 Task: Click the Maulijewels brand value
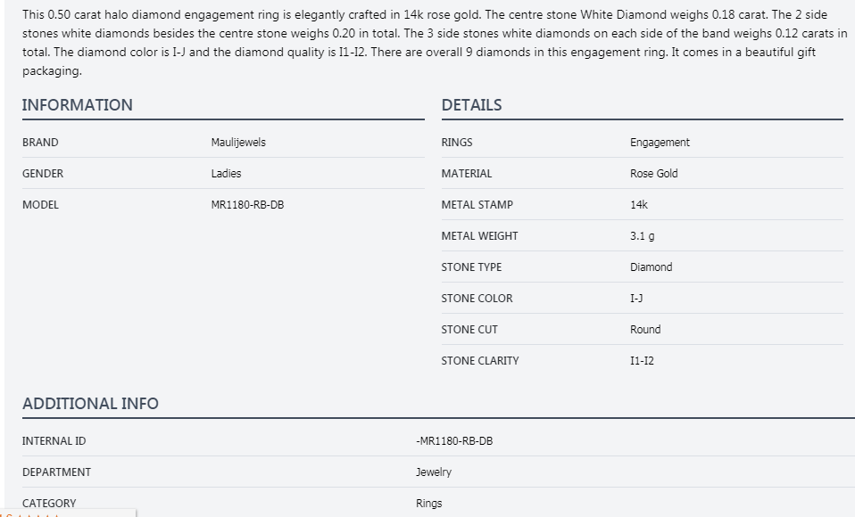pos(238,143)
